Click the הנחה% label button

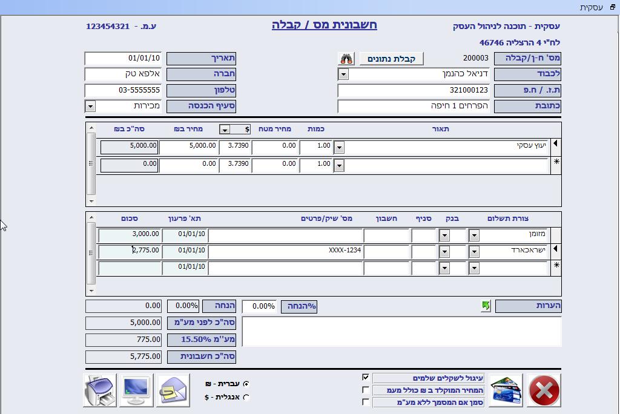pos(299,306)
